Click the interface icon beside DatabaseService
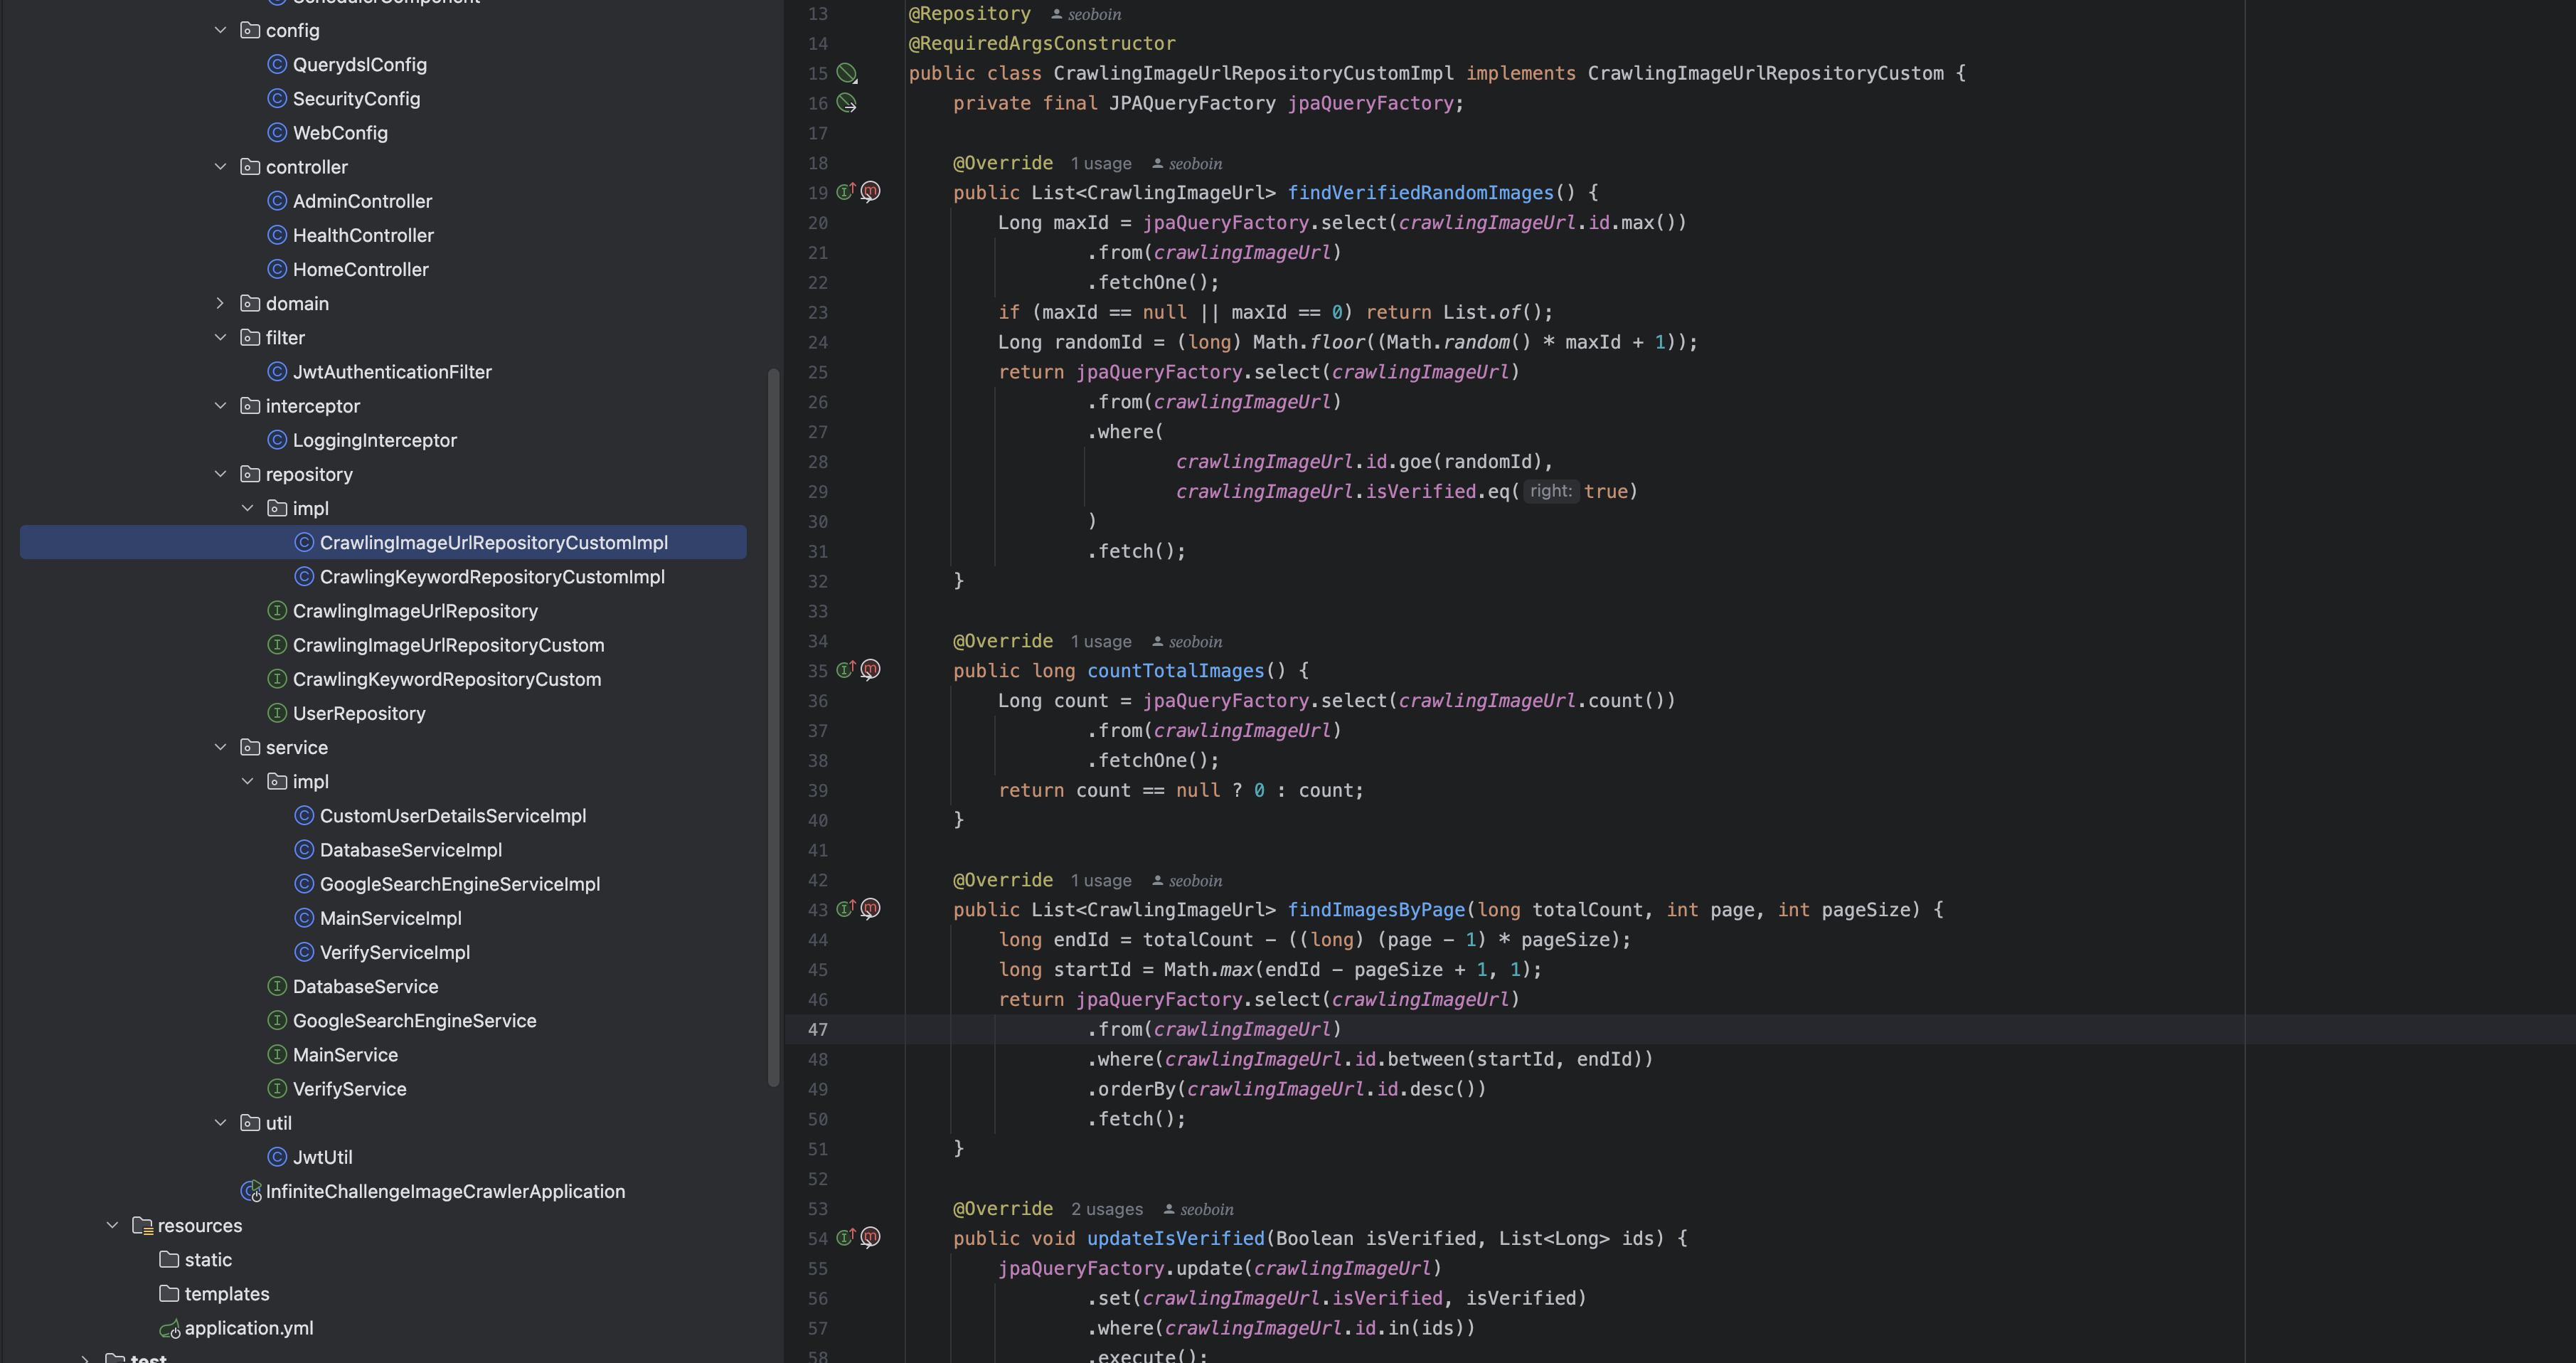Screen dimensions: 2576x1363 [x=277, y=986]
